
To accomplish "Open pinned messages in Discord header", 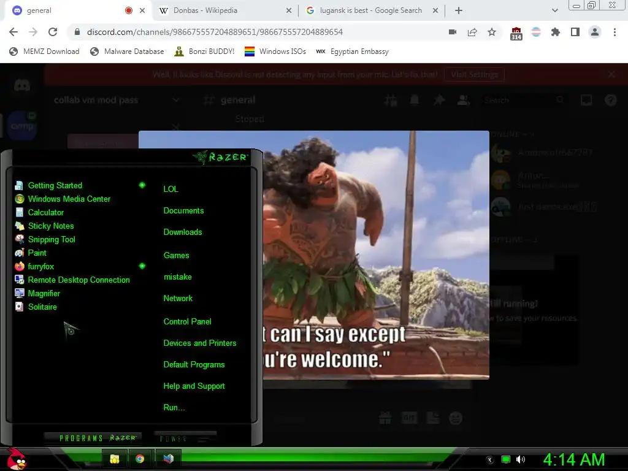I will click(x=439, y=100).
